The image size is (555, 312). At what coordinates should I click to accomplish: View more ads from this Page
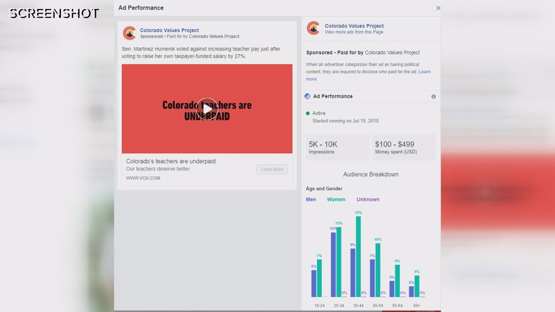354,32
